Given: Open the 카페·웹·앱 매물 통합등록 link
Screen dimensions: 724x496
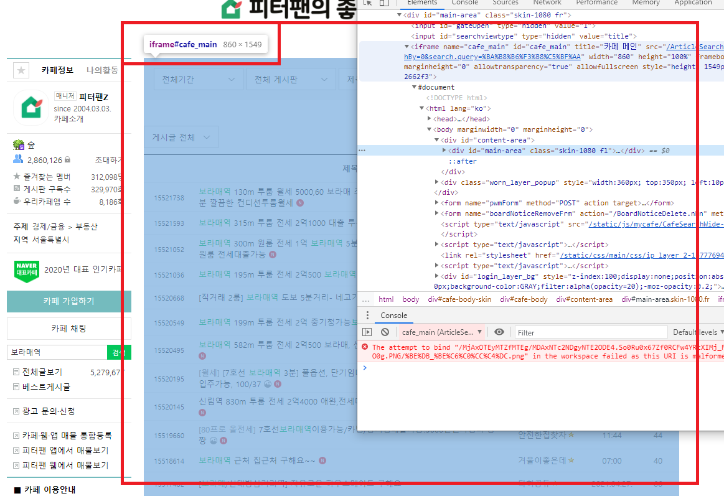Looking at the screenshot, I should coord(67,436).
